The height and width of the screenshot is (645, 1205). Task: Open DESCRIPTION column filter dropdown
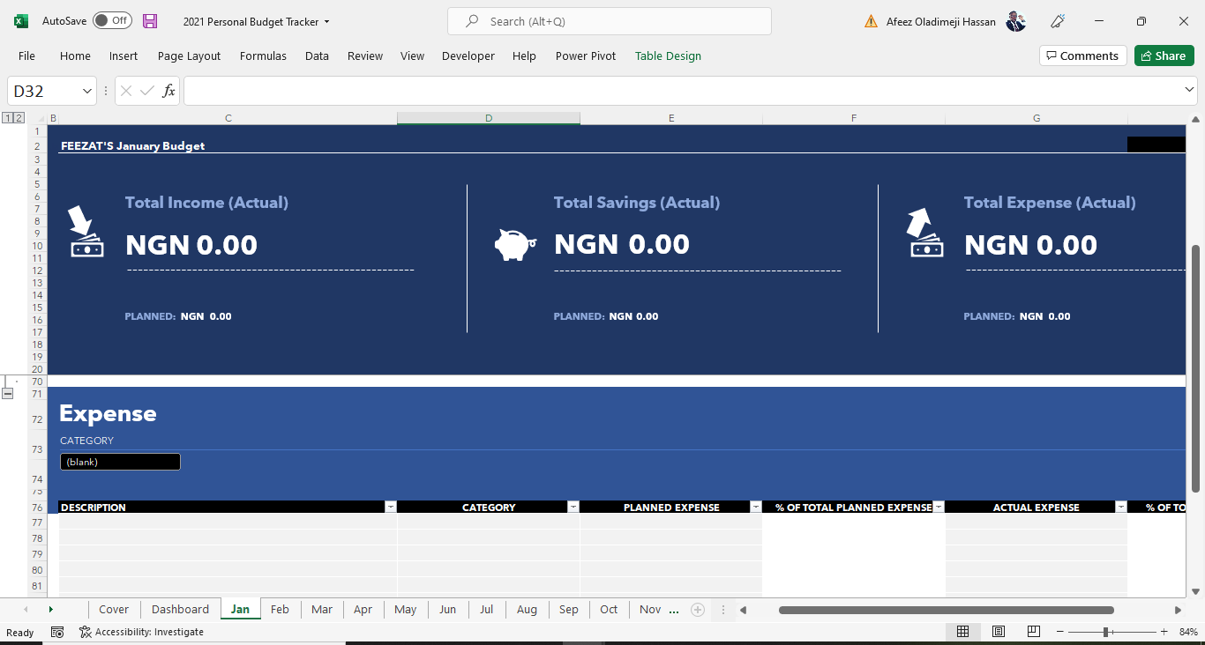click(391, 508)
